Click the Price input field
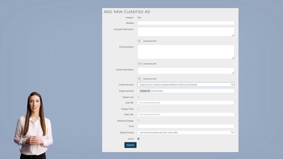Viewport: 283px width, 159px height. coord(186,126)
